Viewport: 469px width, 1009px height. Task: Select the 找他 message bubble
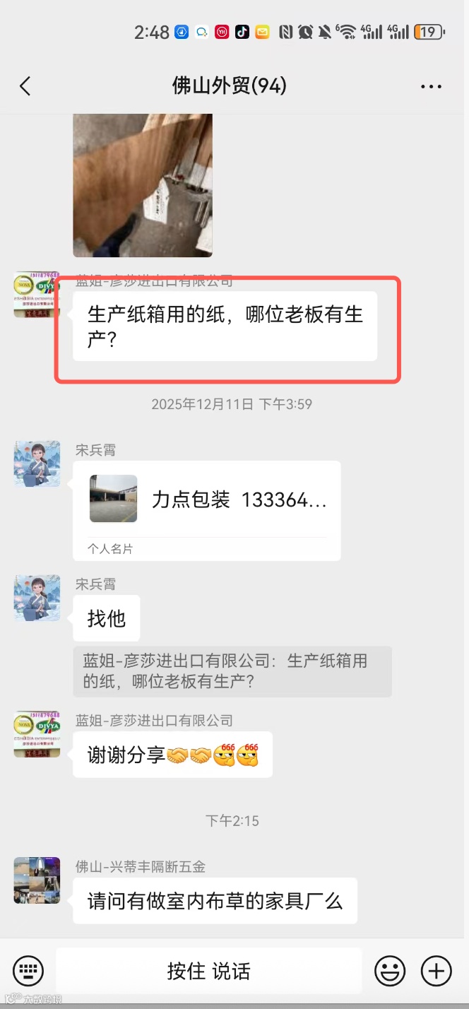click(107, 618)
